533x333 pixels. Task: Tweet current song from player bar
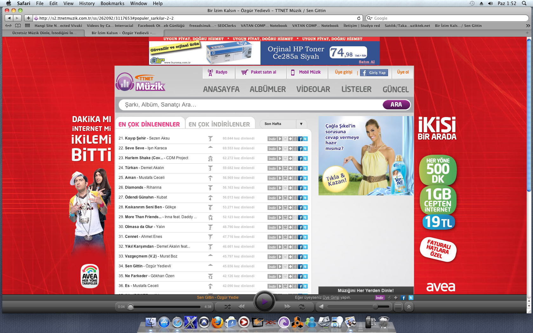pyautogui.click(x=411, y=298)
